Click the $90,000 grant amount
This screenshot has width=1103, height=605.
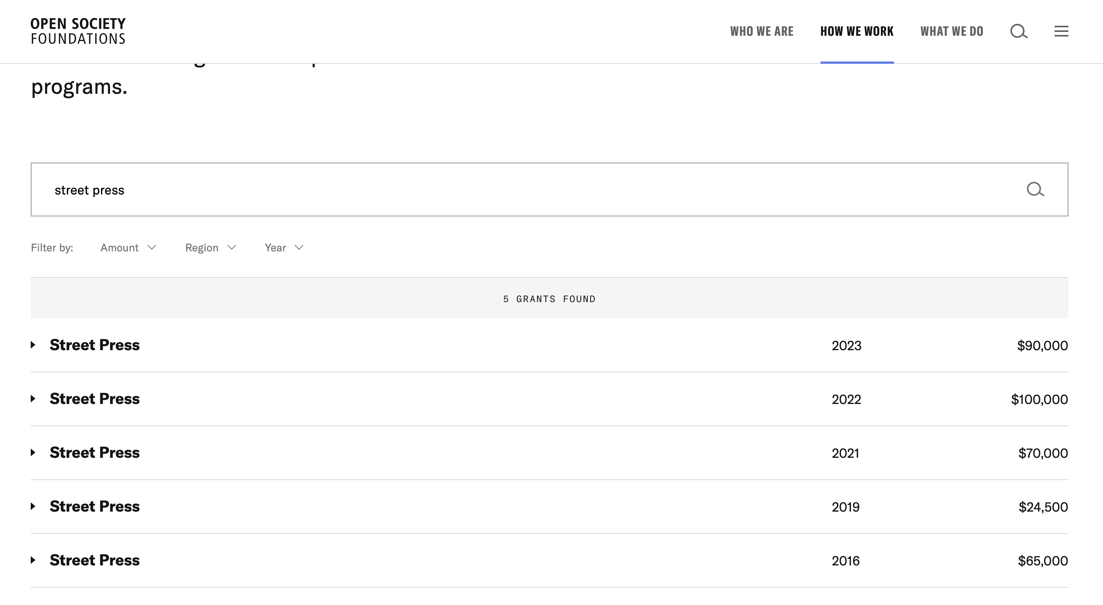1042,346
